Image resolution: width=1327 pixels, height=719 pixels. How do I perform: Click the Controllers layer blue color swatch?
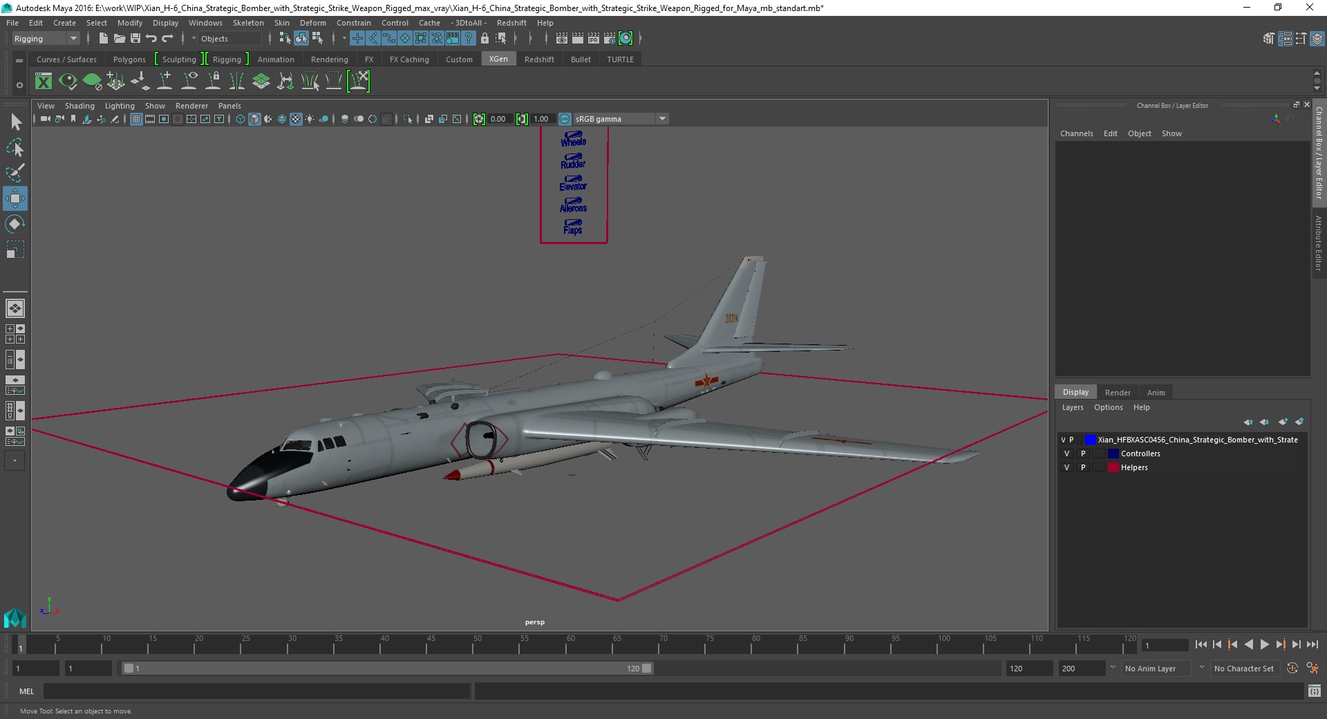1113,454
